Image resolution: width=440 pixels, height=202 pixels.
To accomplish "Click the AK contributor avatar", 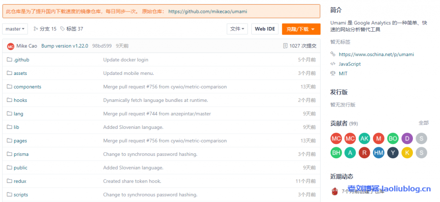I will click(x=364, y=138).
